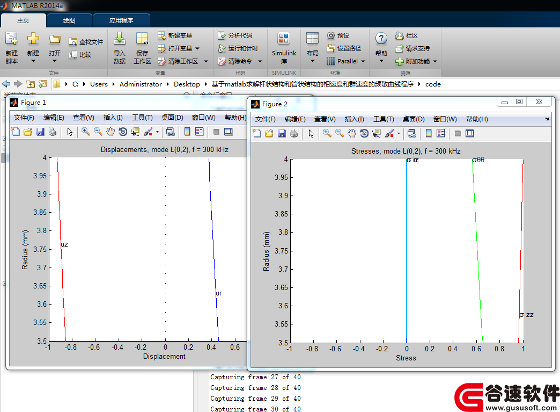Viewport: 560px width, 412px height.
Task: Click the Link Plot icon in Figure 1
Action: 171,132
